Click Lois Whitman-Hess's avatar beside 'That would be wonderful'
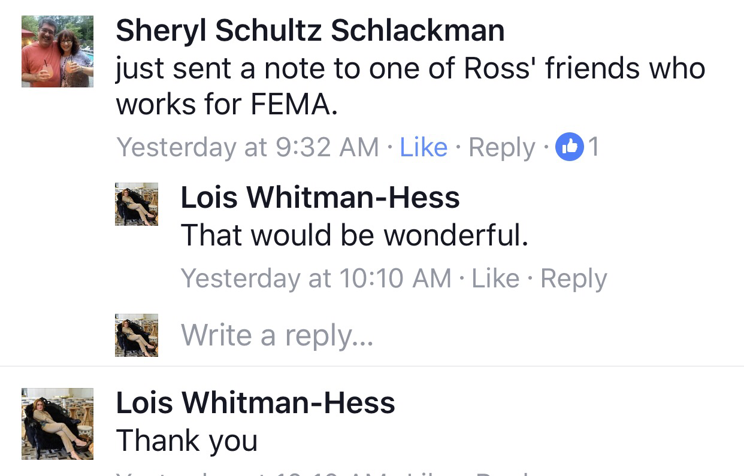 pyautogui.click(x=137, y=204)
